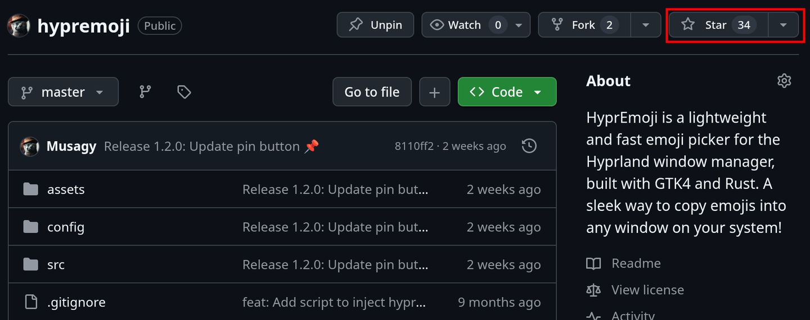The height and width of the screenshot is (320, 810).
Task: Star the hypremoji repository
Action: [x=718, y=25]
